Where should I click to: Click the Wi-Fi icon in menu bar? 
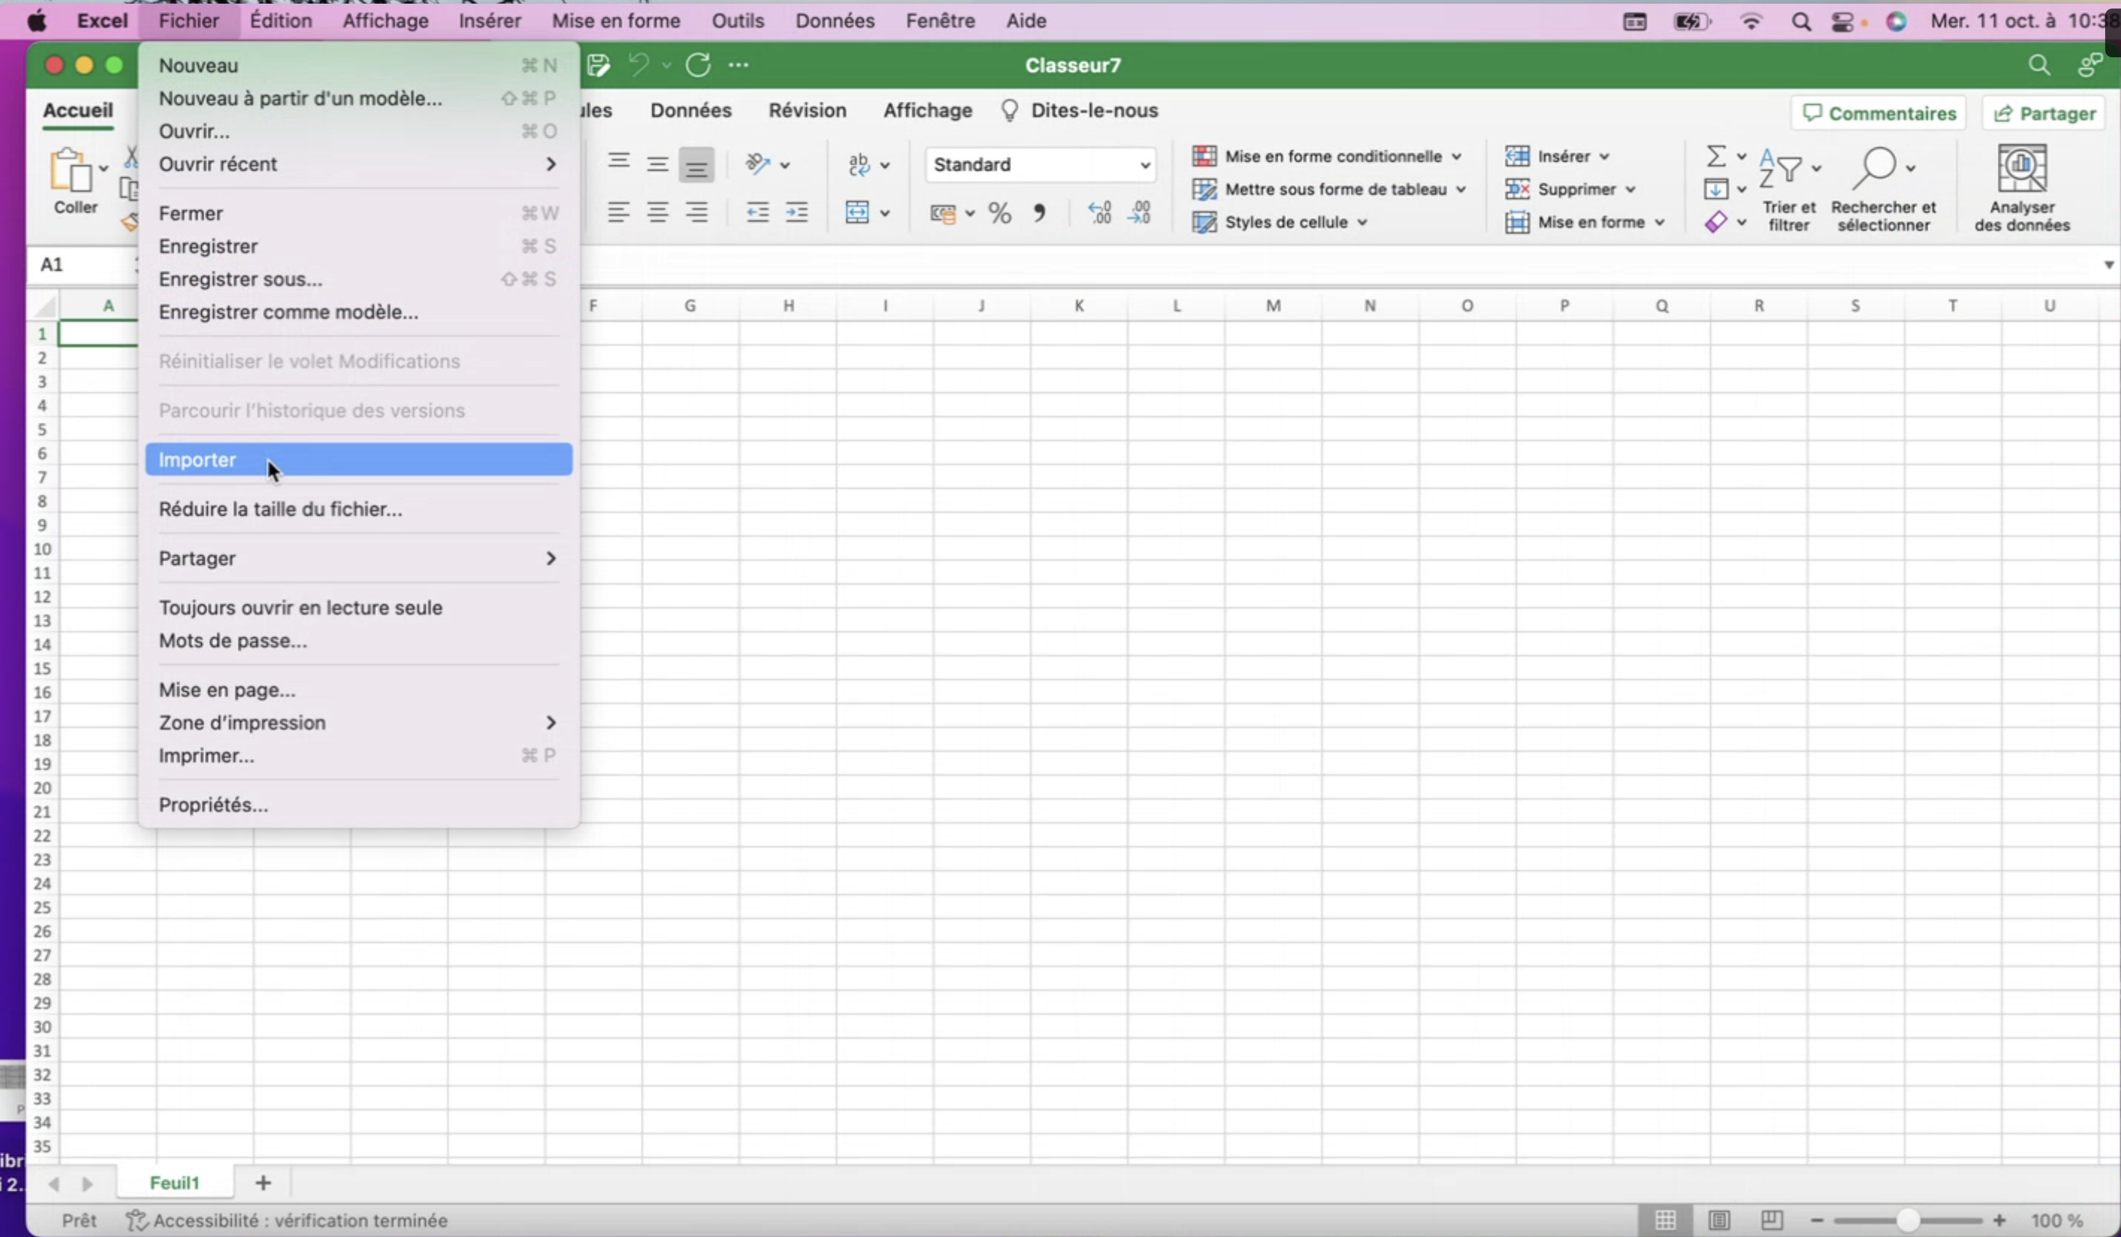click(1752, 22)
